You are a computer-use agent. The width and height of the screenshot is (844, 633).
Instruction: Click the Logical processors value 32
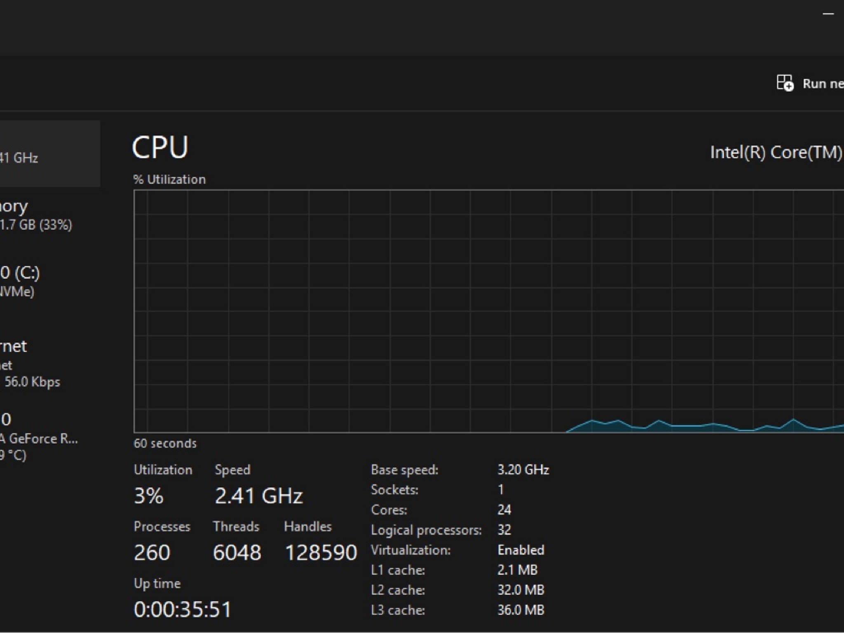pos(504,530)
